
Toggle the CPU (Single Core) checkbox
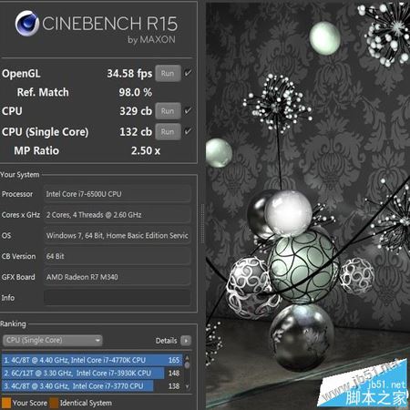click(x=189, y=131)
